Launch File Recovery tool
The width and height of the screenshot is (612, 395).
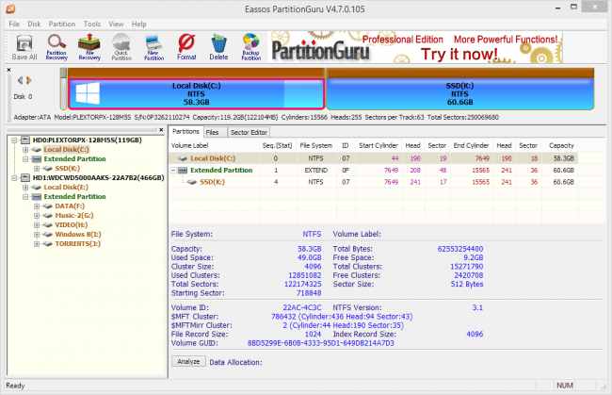click(x=89, y=48)
